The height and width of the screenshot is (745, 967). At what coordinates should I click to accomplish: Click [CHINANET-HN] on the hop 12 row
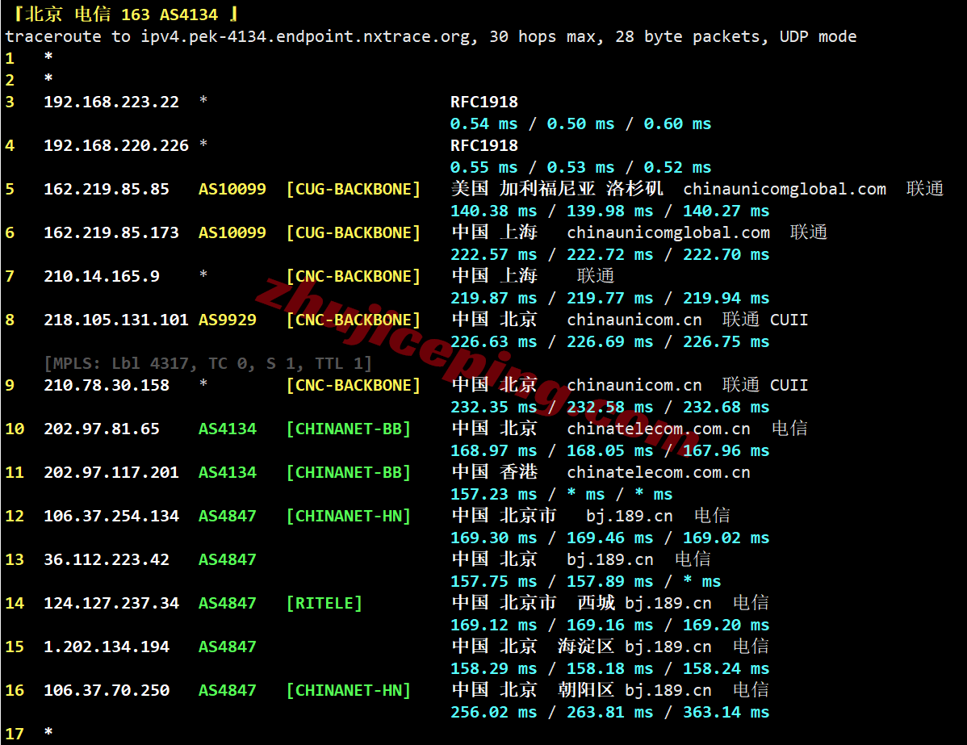coord(349,517)
